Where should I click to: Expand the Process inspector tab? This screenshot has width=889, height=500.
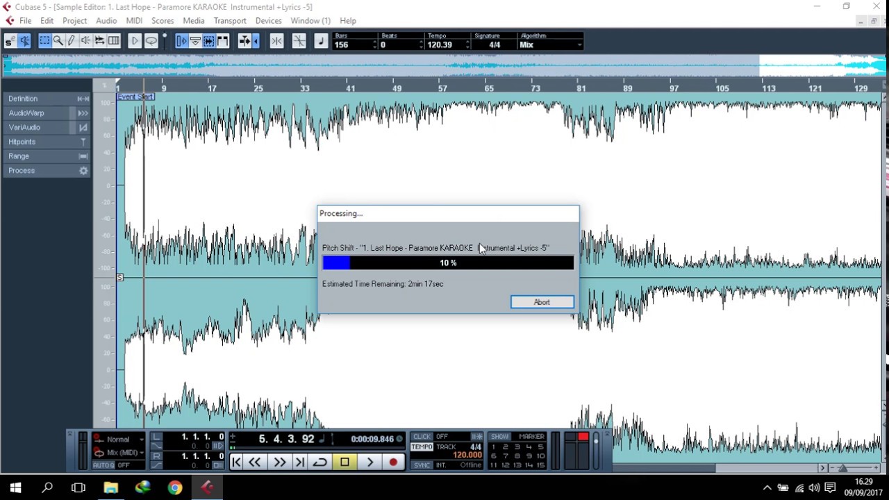47,170
